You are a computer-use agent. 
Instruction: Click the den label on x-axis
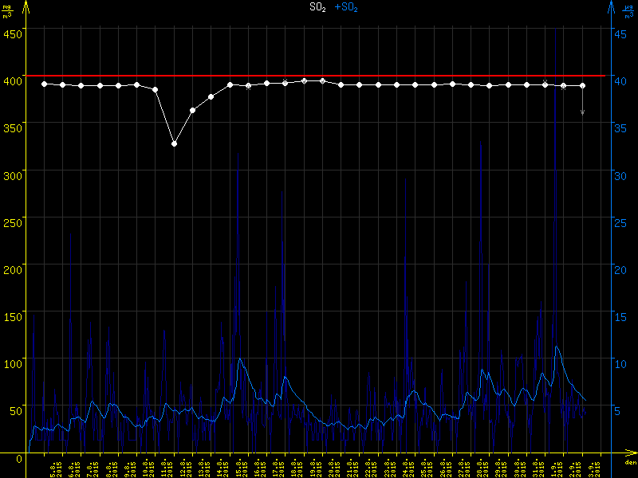pyautogui.click(x=629, y=464)
